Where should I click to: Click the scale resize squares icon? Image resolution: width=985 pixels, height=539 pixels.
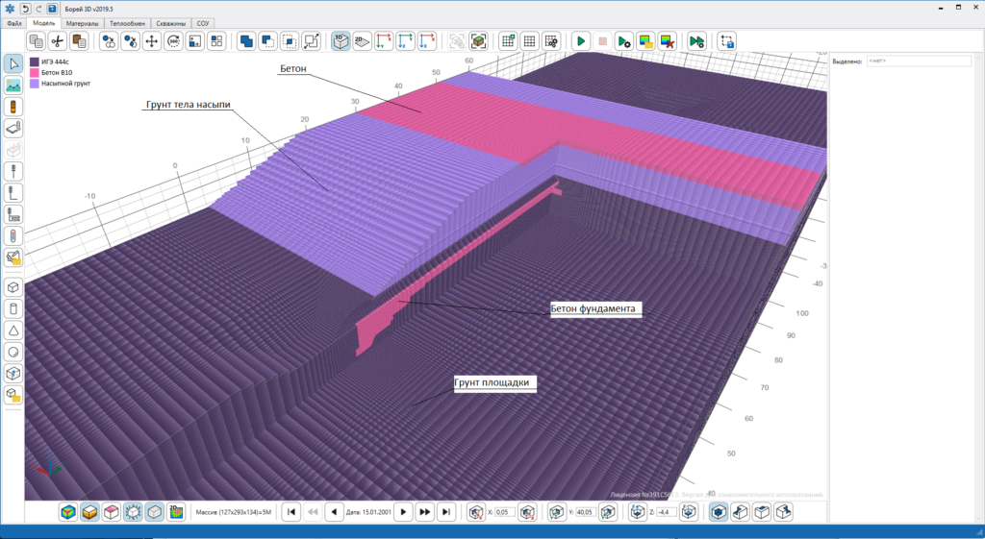pos(311,41)
